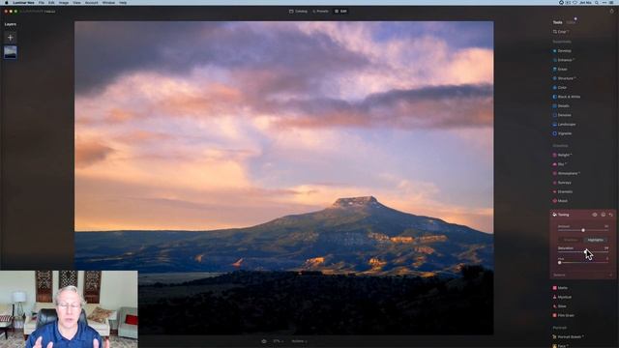Open the Color tool
619x348 pixels.
[x=560, y=87]
